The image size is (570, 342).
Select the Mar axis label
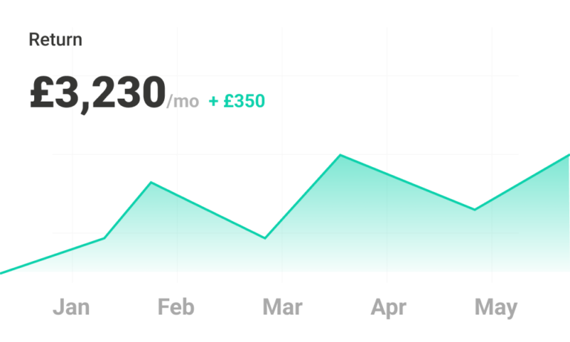pos(282,307)
